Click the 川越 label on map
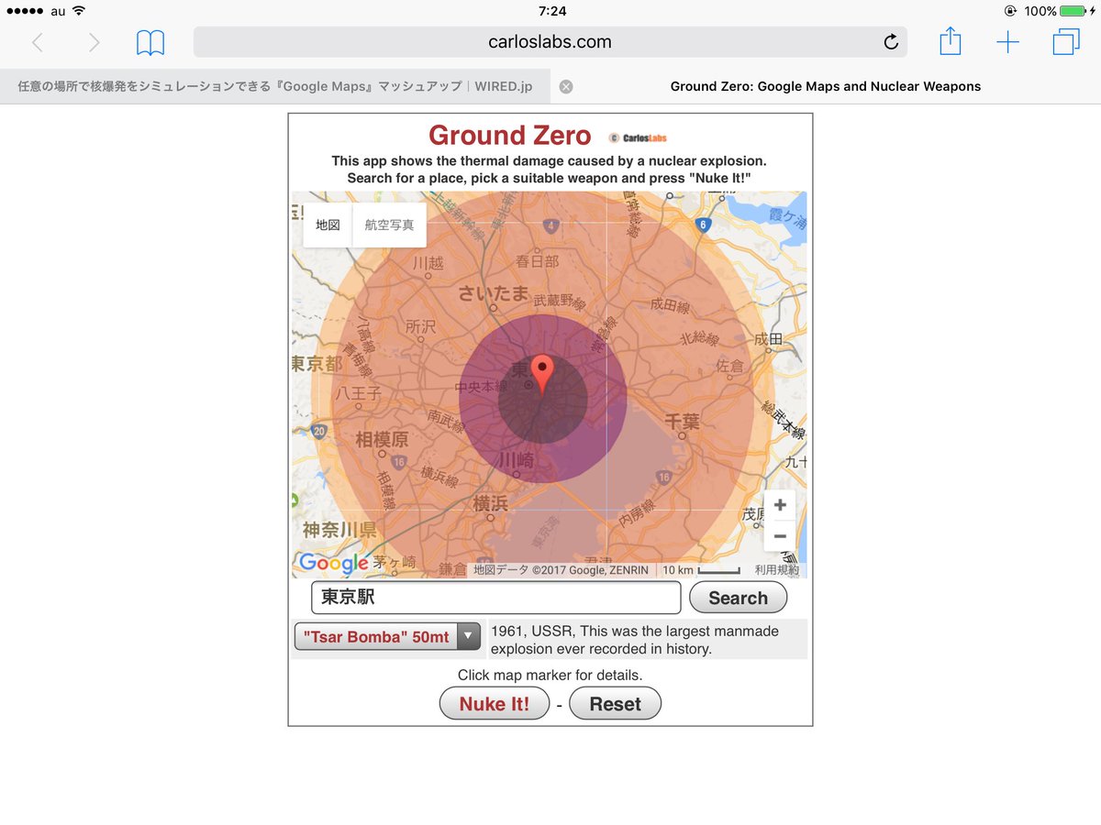This screenshot has width=1101, height=825. (x=428, y=263)
